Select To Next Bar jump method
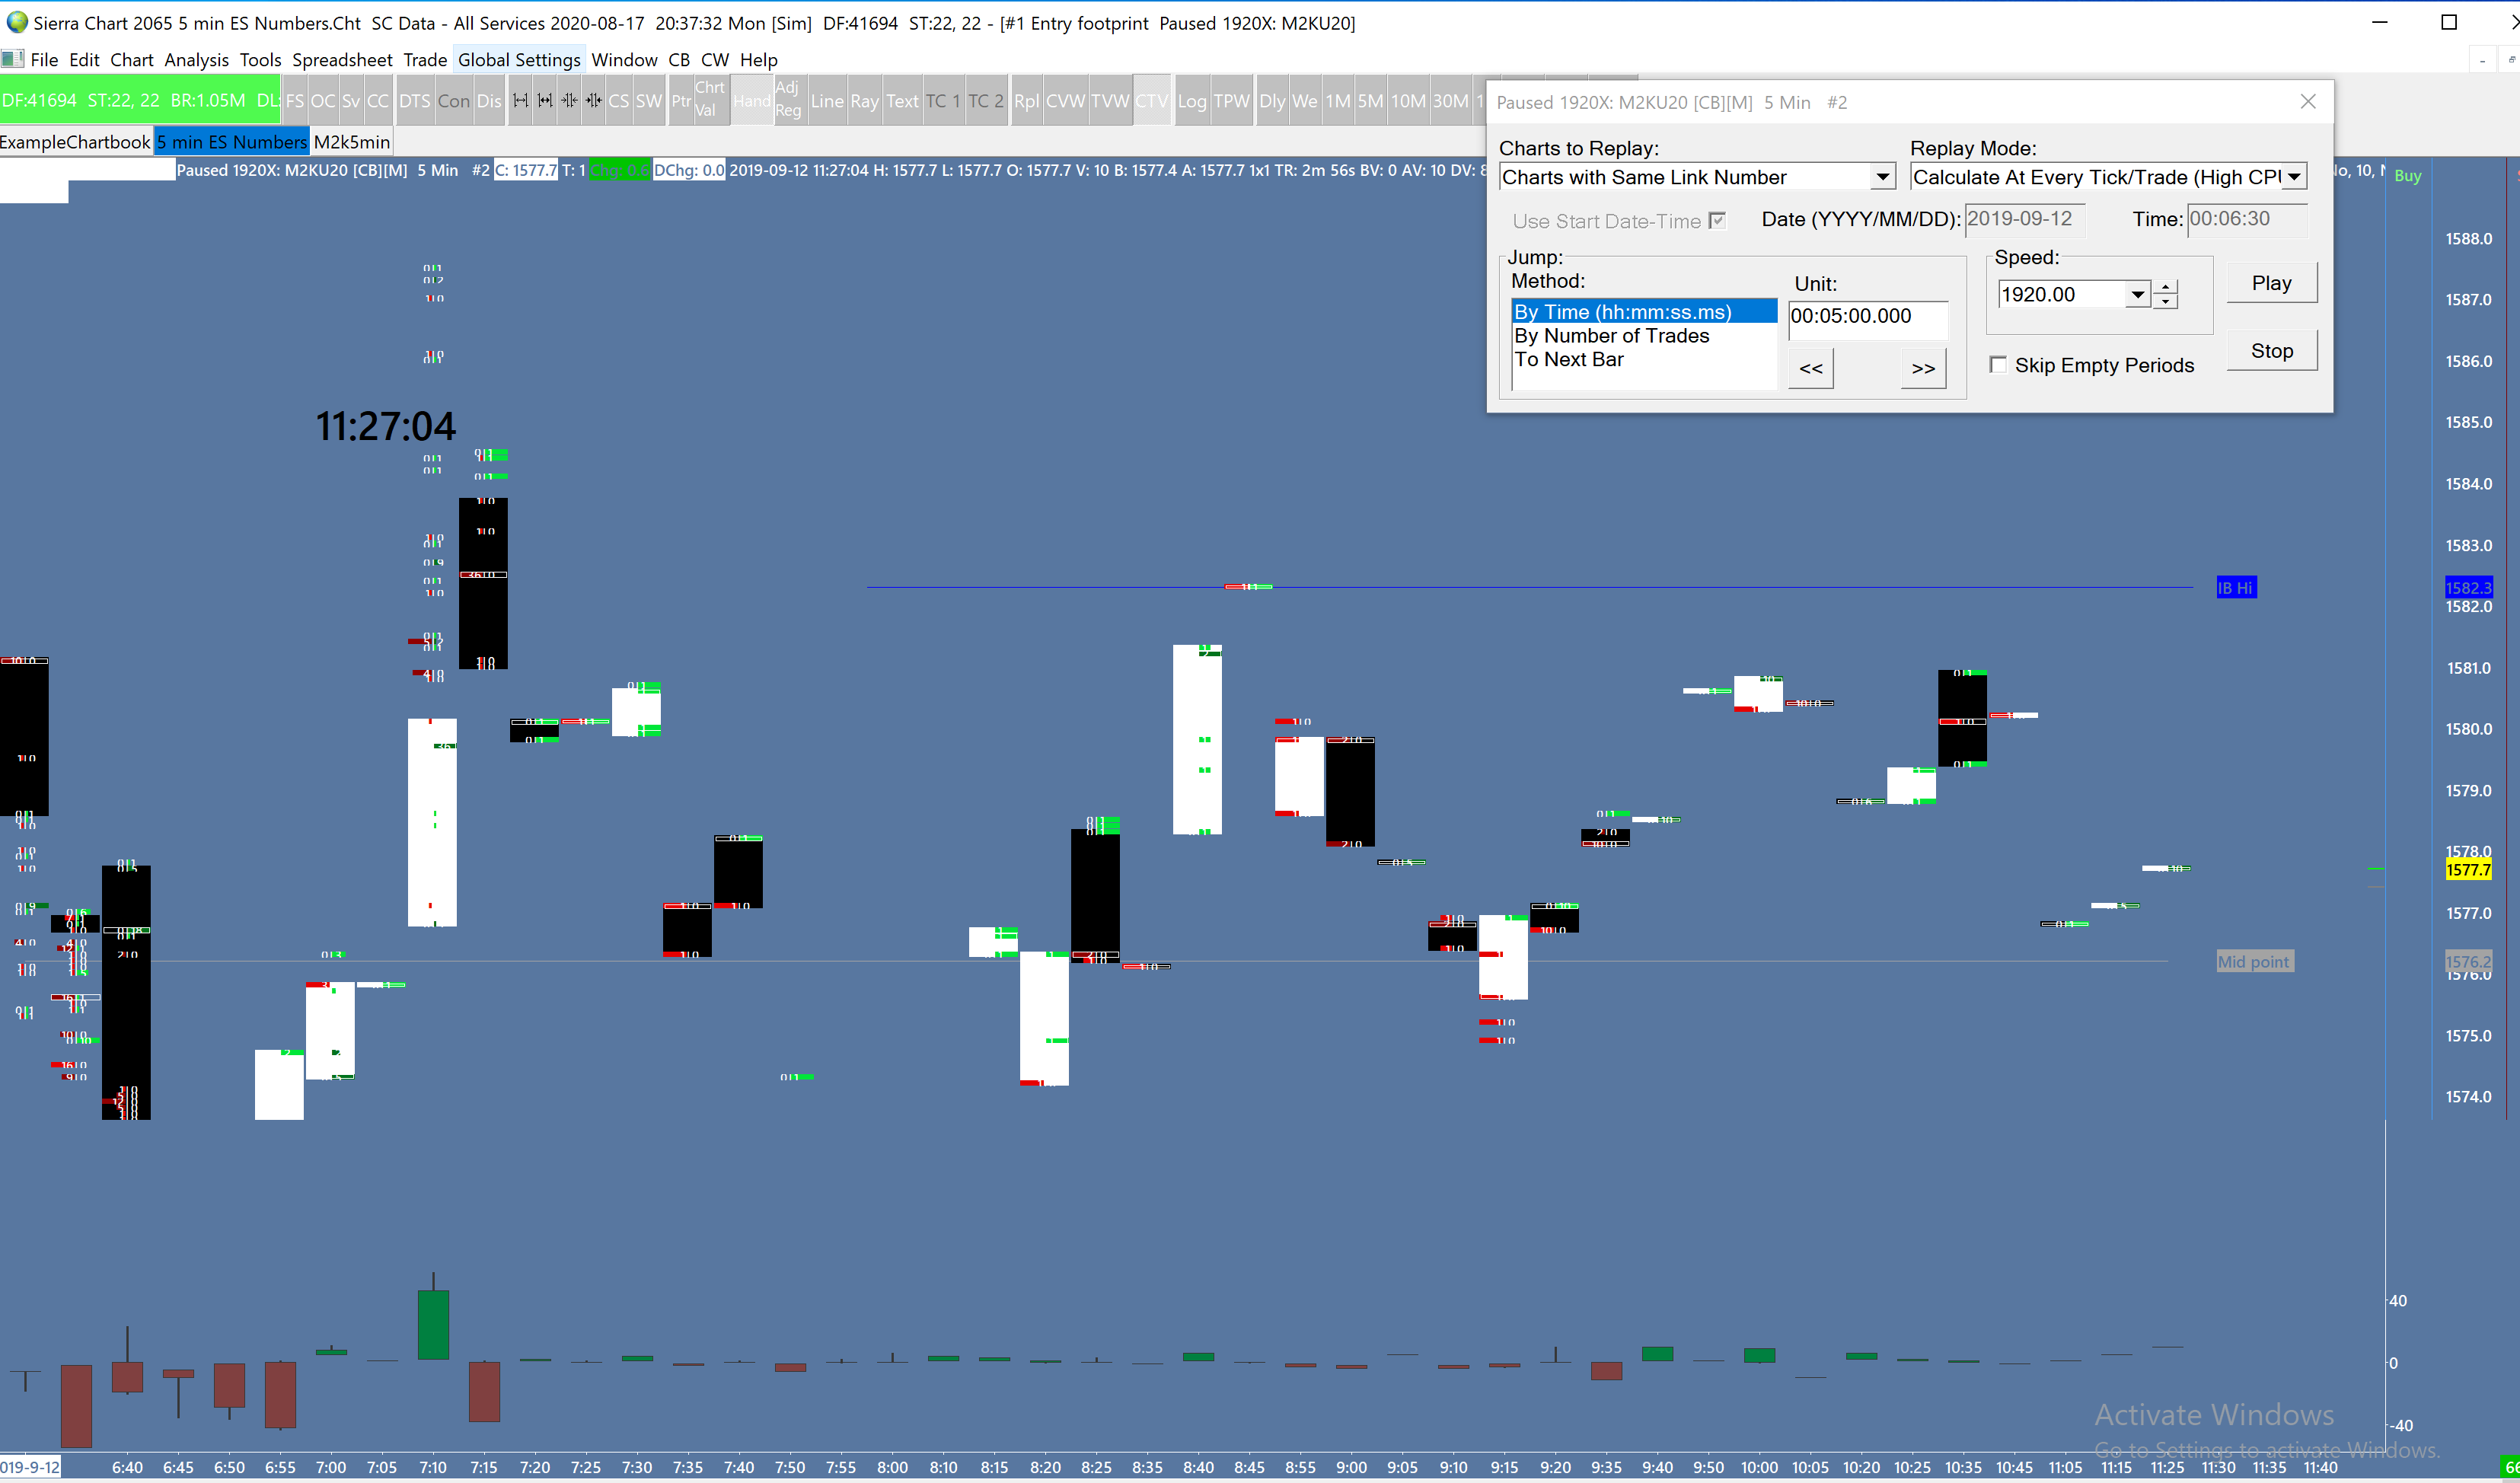Image resolution: width=2520 pixels, height=1483 pixels. pos(1568,360)
